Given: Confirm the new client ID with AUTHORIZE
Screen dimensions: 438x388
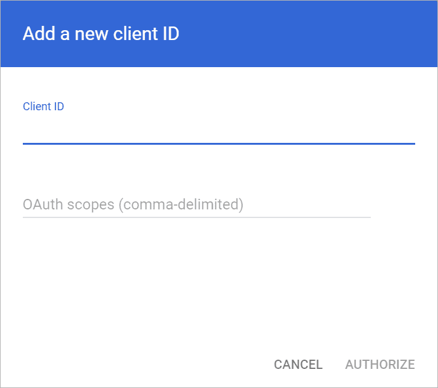Looking at the screenshot, I should pyautogui.click(x=380, y=365).
